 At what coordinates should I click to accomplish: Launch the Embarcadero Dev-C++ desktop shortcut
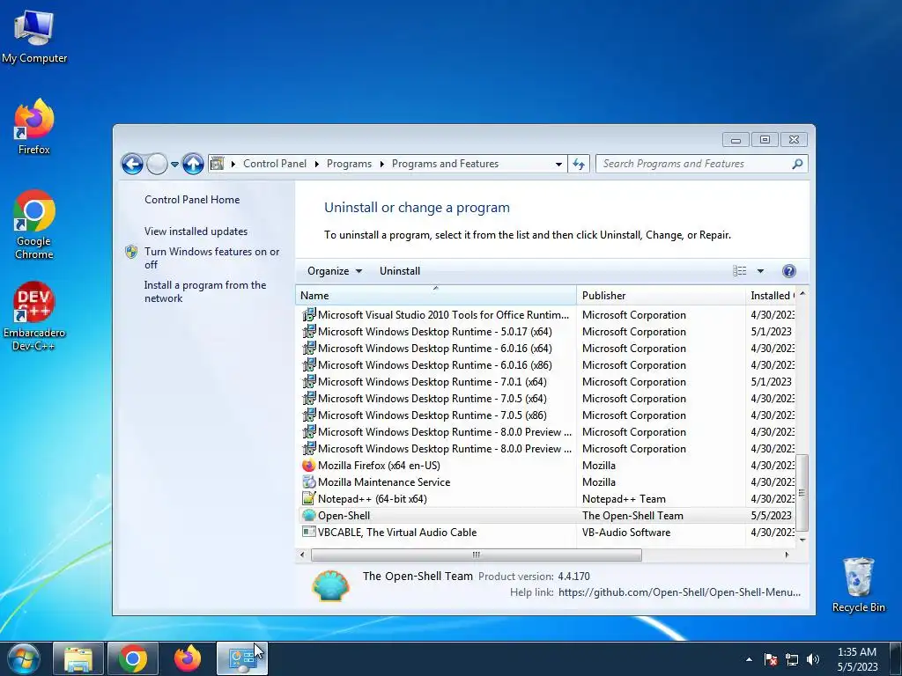[x=34, y=316]
